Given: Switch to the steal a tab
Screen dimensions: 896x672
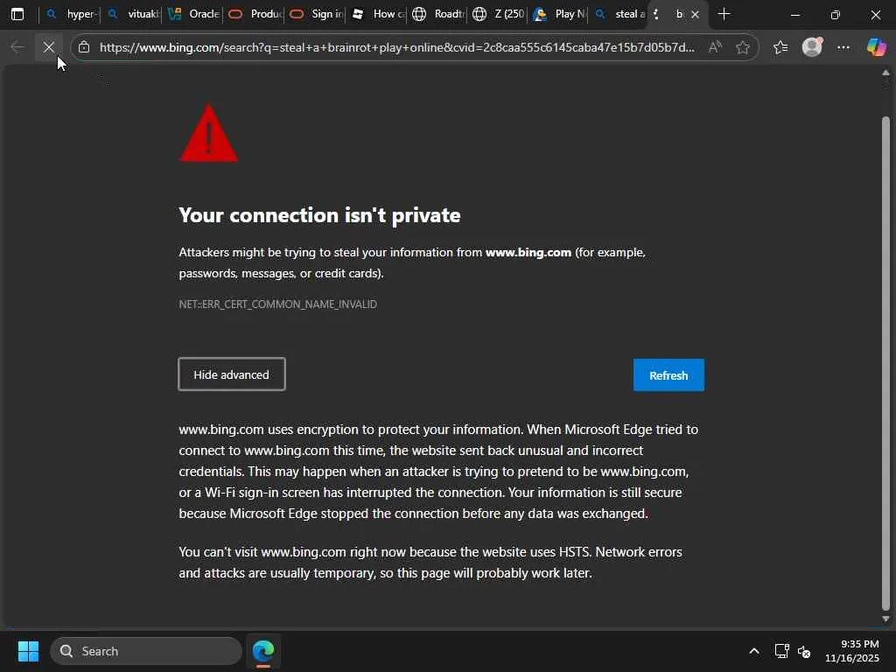Looking at the screenshot, I should coord(620,14).
